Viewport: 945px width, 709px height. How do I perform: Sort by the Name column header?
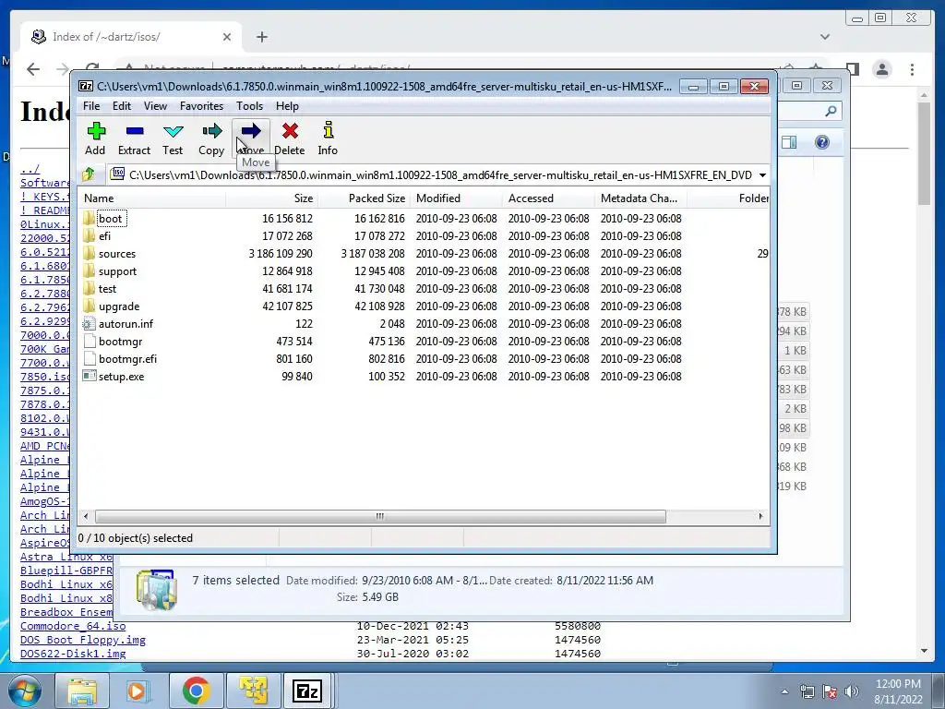tap(152, 198)
